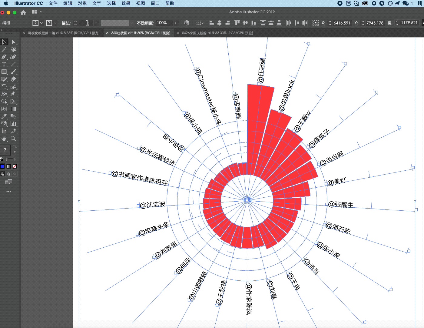Select the Eyedropper tool
The height and width of the screenshot is (328, 424).
coord(4,116)
